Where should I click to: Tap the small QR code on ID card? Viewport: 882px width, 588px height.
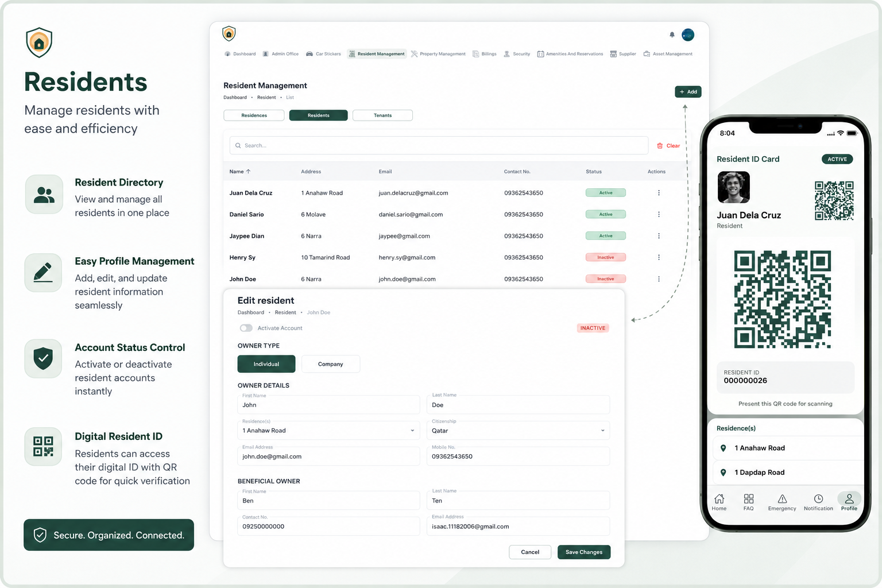(834, 201)
